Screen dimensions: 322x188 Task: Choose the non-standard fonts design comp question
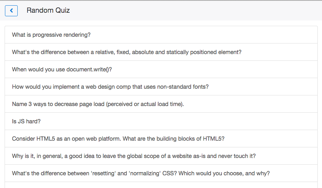tap(110, 87)
